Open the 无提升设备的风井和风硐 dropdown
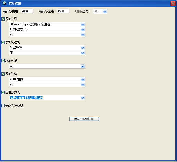The image size is (177, 162). (83, 98)
